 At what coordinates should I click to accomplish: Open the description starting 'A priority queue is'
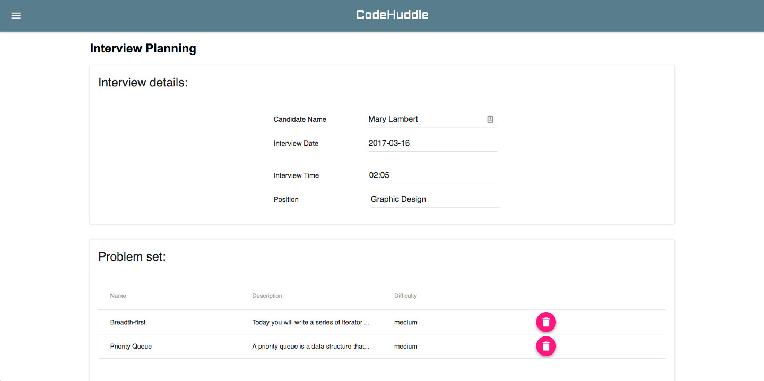311,347
